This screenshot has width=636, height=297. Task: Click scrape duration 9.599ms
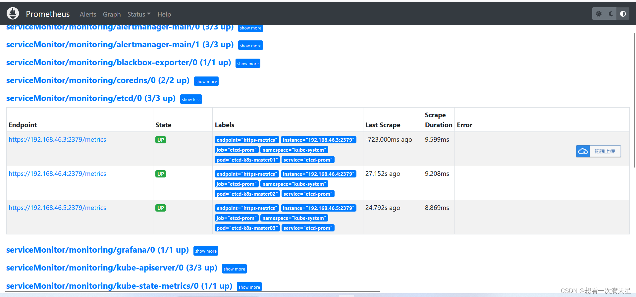(x=437, y=139)
